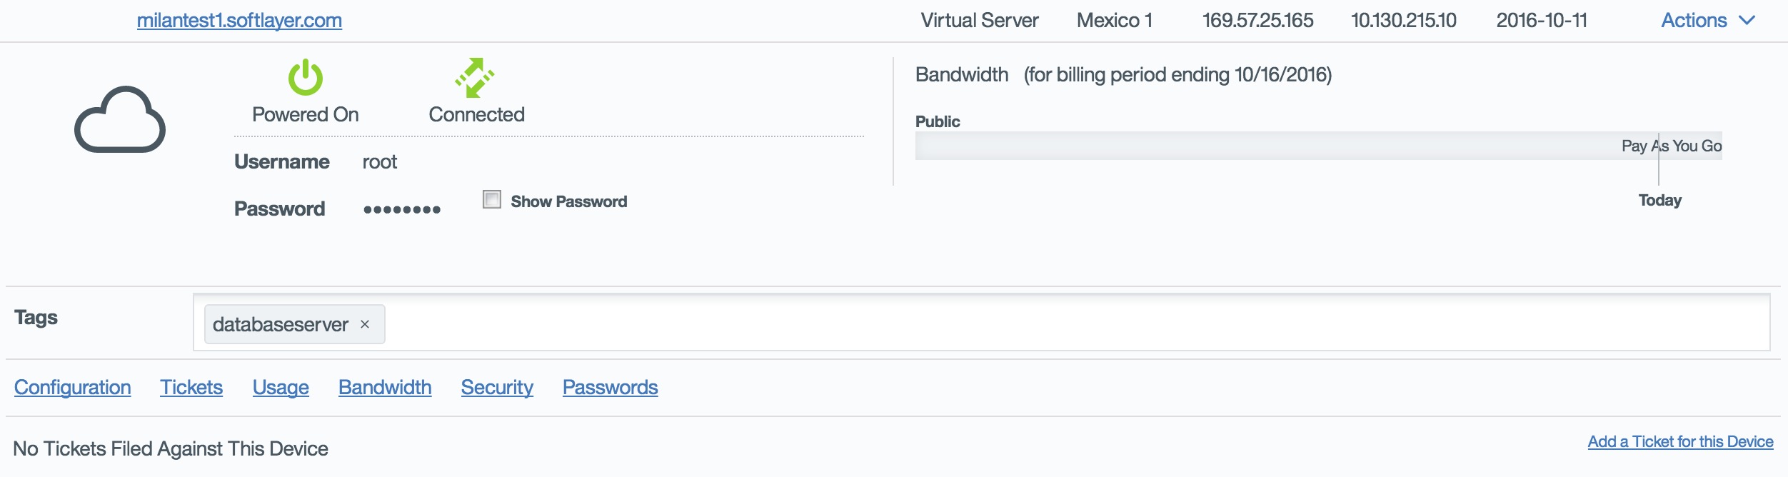Screen dimensions: 1788x477
Task: Expand the Actions dropdown menu
Action: [1694, 21]
